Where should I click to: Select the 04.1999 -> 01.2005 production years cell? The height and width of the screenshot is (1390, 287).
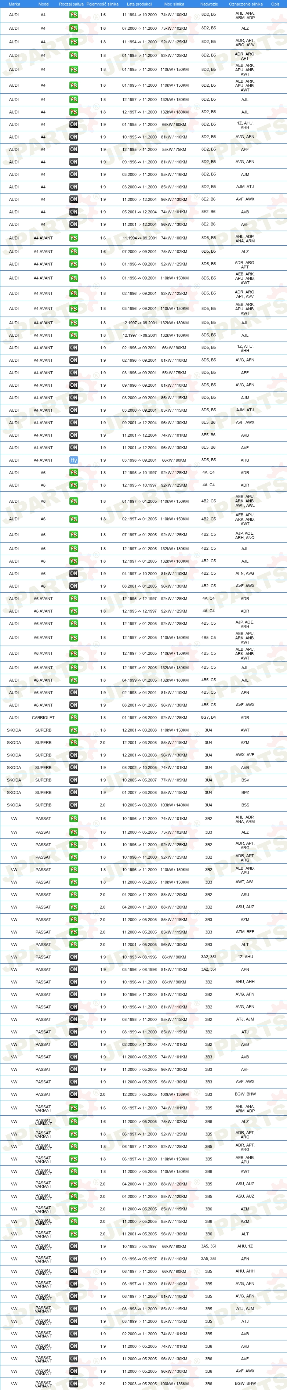click(139, 680)
